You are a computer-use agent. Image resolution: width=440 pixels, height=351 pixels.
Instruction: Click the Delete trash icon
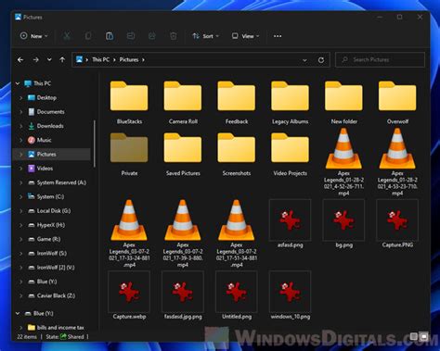tap(174, 36)
